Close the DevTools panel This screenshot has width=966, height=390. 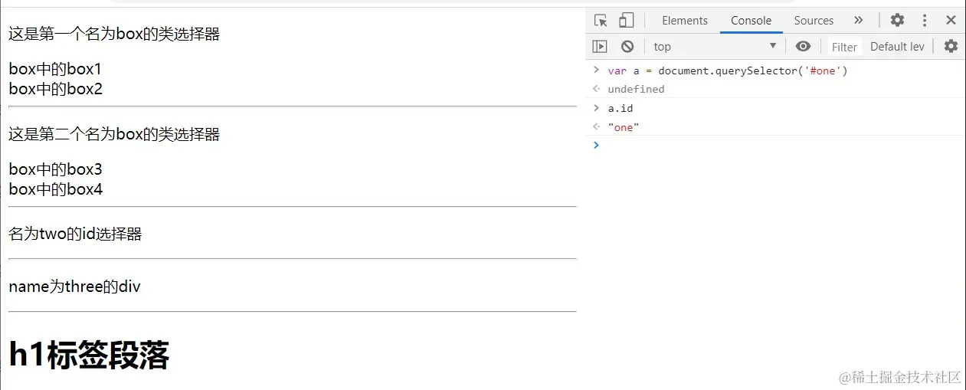tap(951, 21)
